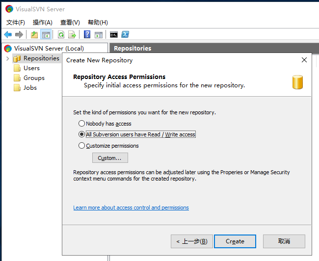Open Learn more about access control link

coord(131,208)
